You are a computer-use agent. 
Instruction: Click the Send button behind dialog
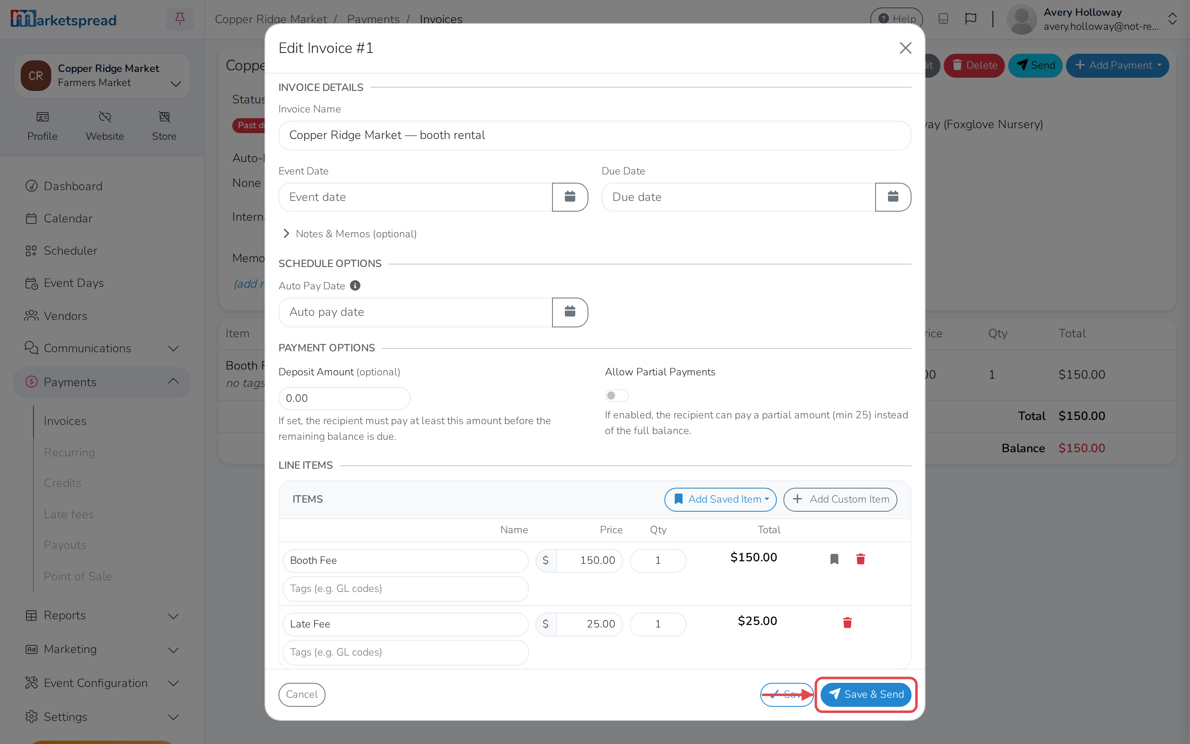(x=1035, y=65)
